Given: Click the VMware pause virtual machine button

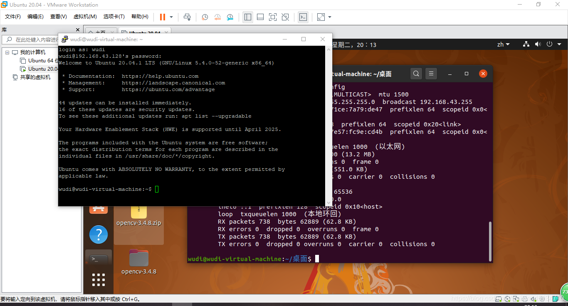Looking at the screenshot, I should pos(163,17).
